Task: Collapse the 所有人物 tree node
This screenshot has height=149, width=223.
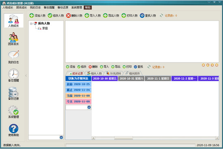Action: 31,23
